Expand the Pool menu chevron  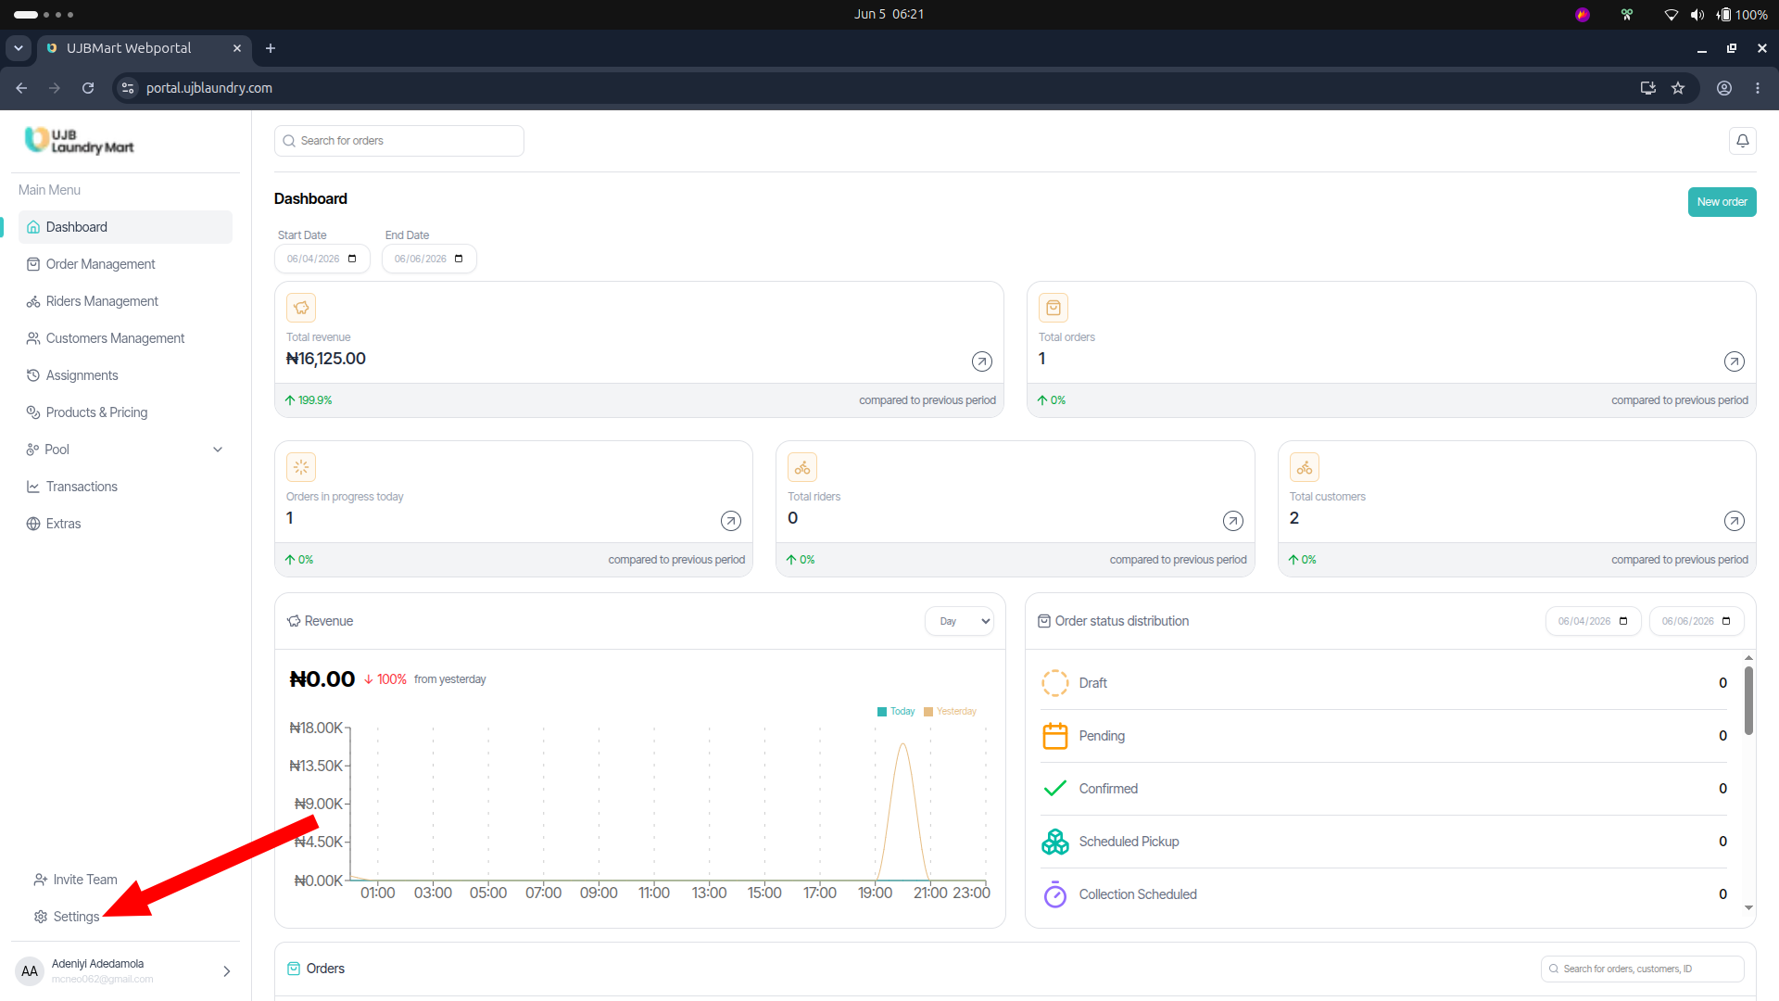click(218, 450)
